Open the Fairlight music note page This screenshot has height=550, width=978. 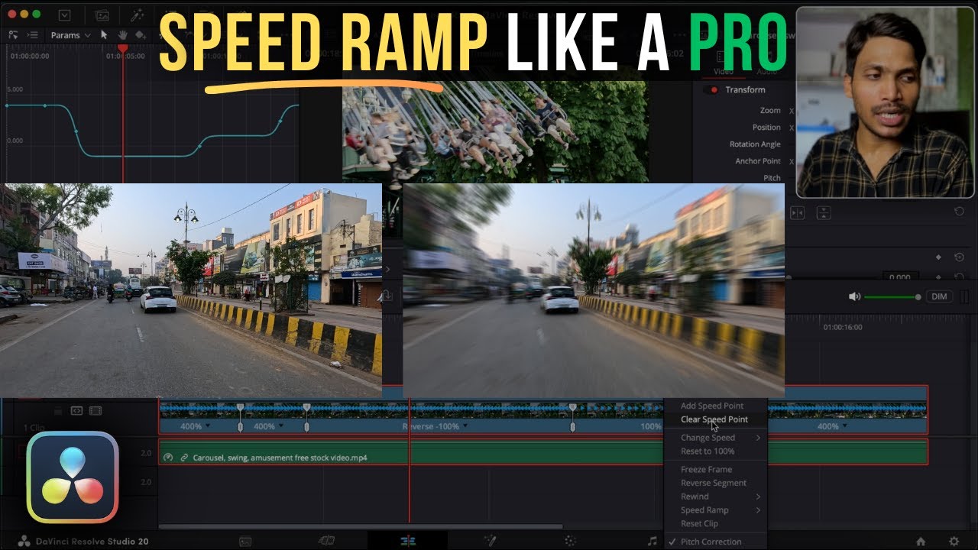652,541
